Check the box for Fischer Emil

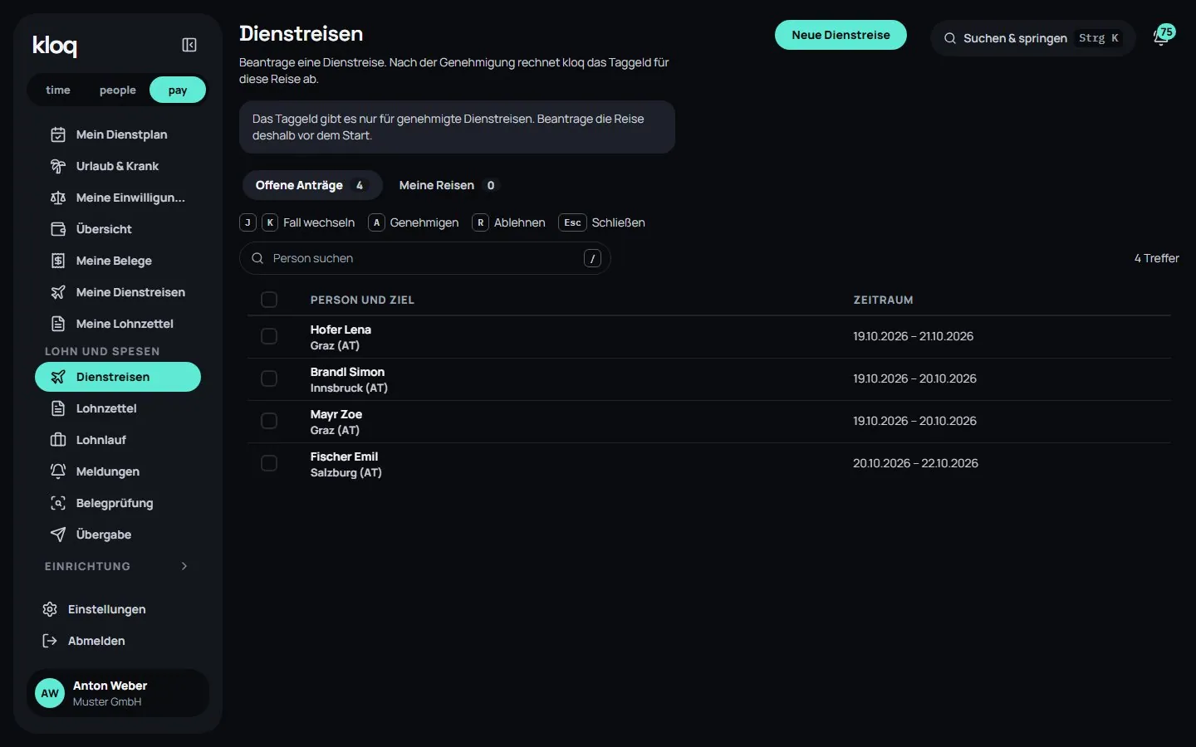point(269,463)
